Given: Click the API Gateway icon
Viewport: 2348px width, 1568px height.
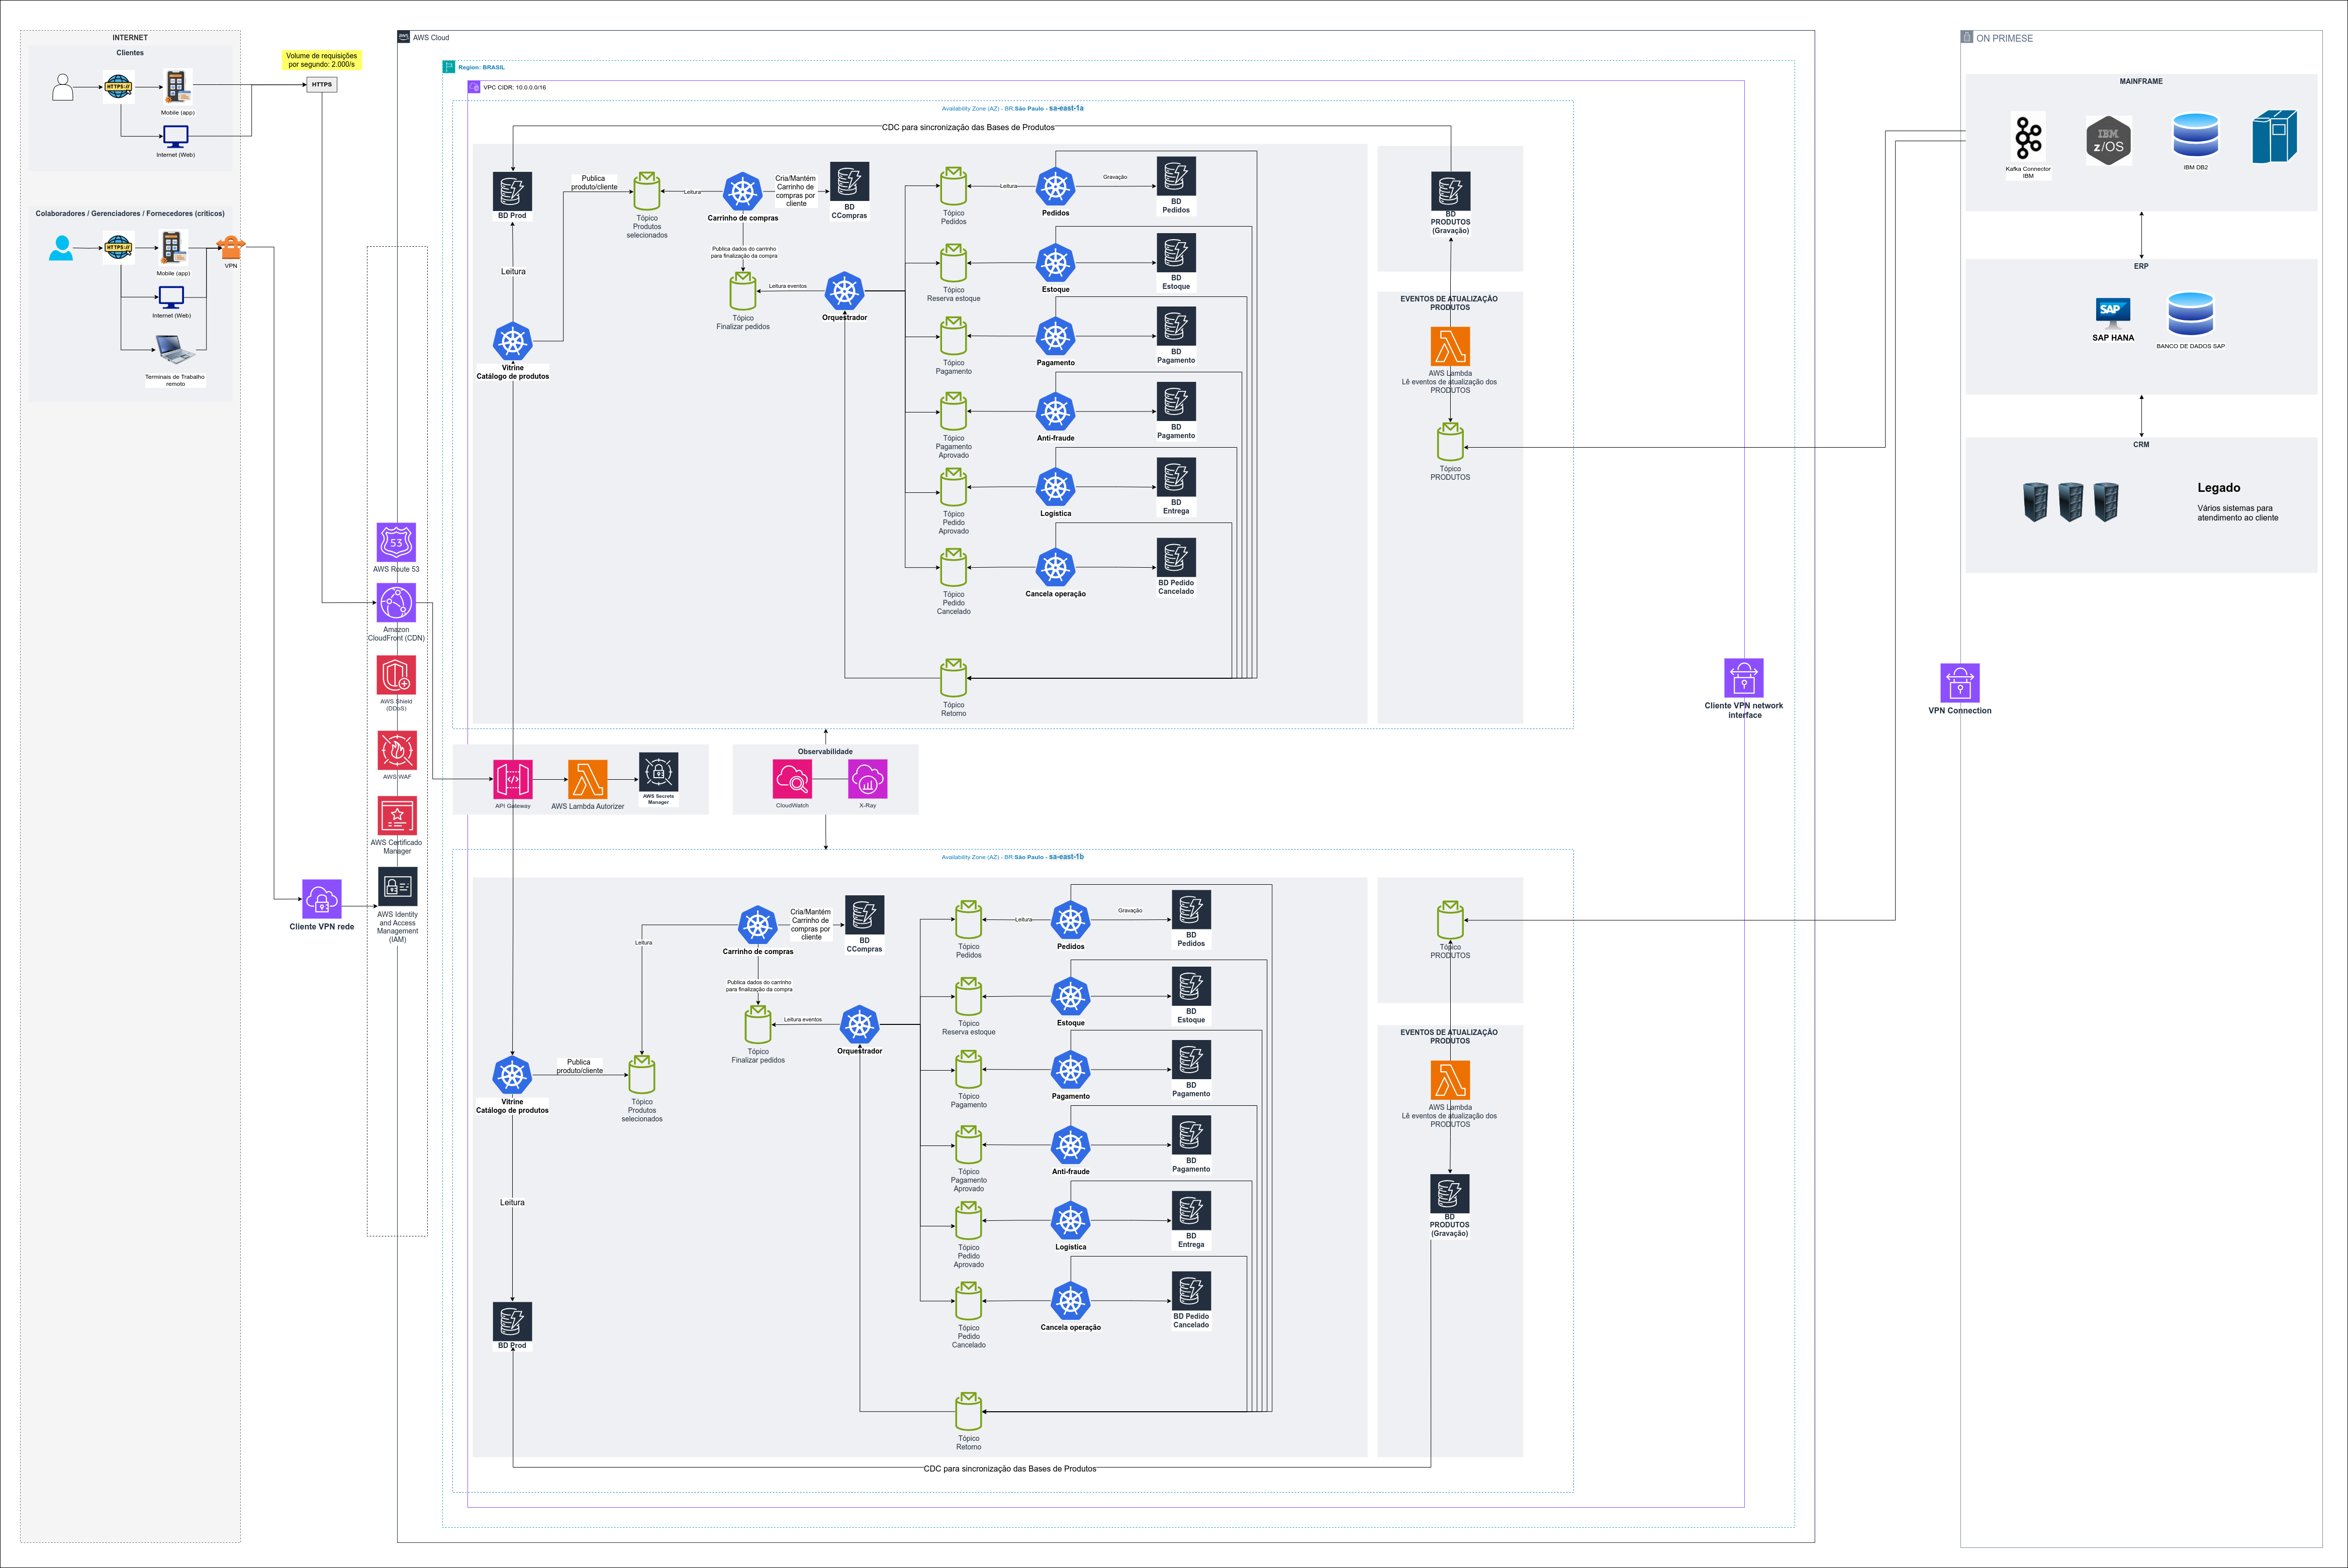Looking at the screenshot, I should tap(512, 779).
